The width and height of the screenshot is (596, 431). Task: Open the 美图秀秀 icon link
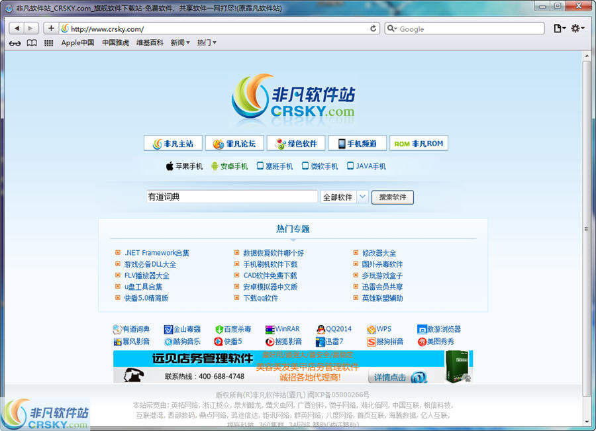[x=436, y=342]
